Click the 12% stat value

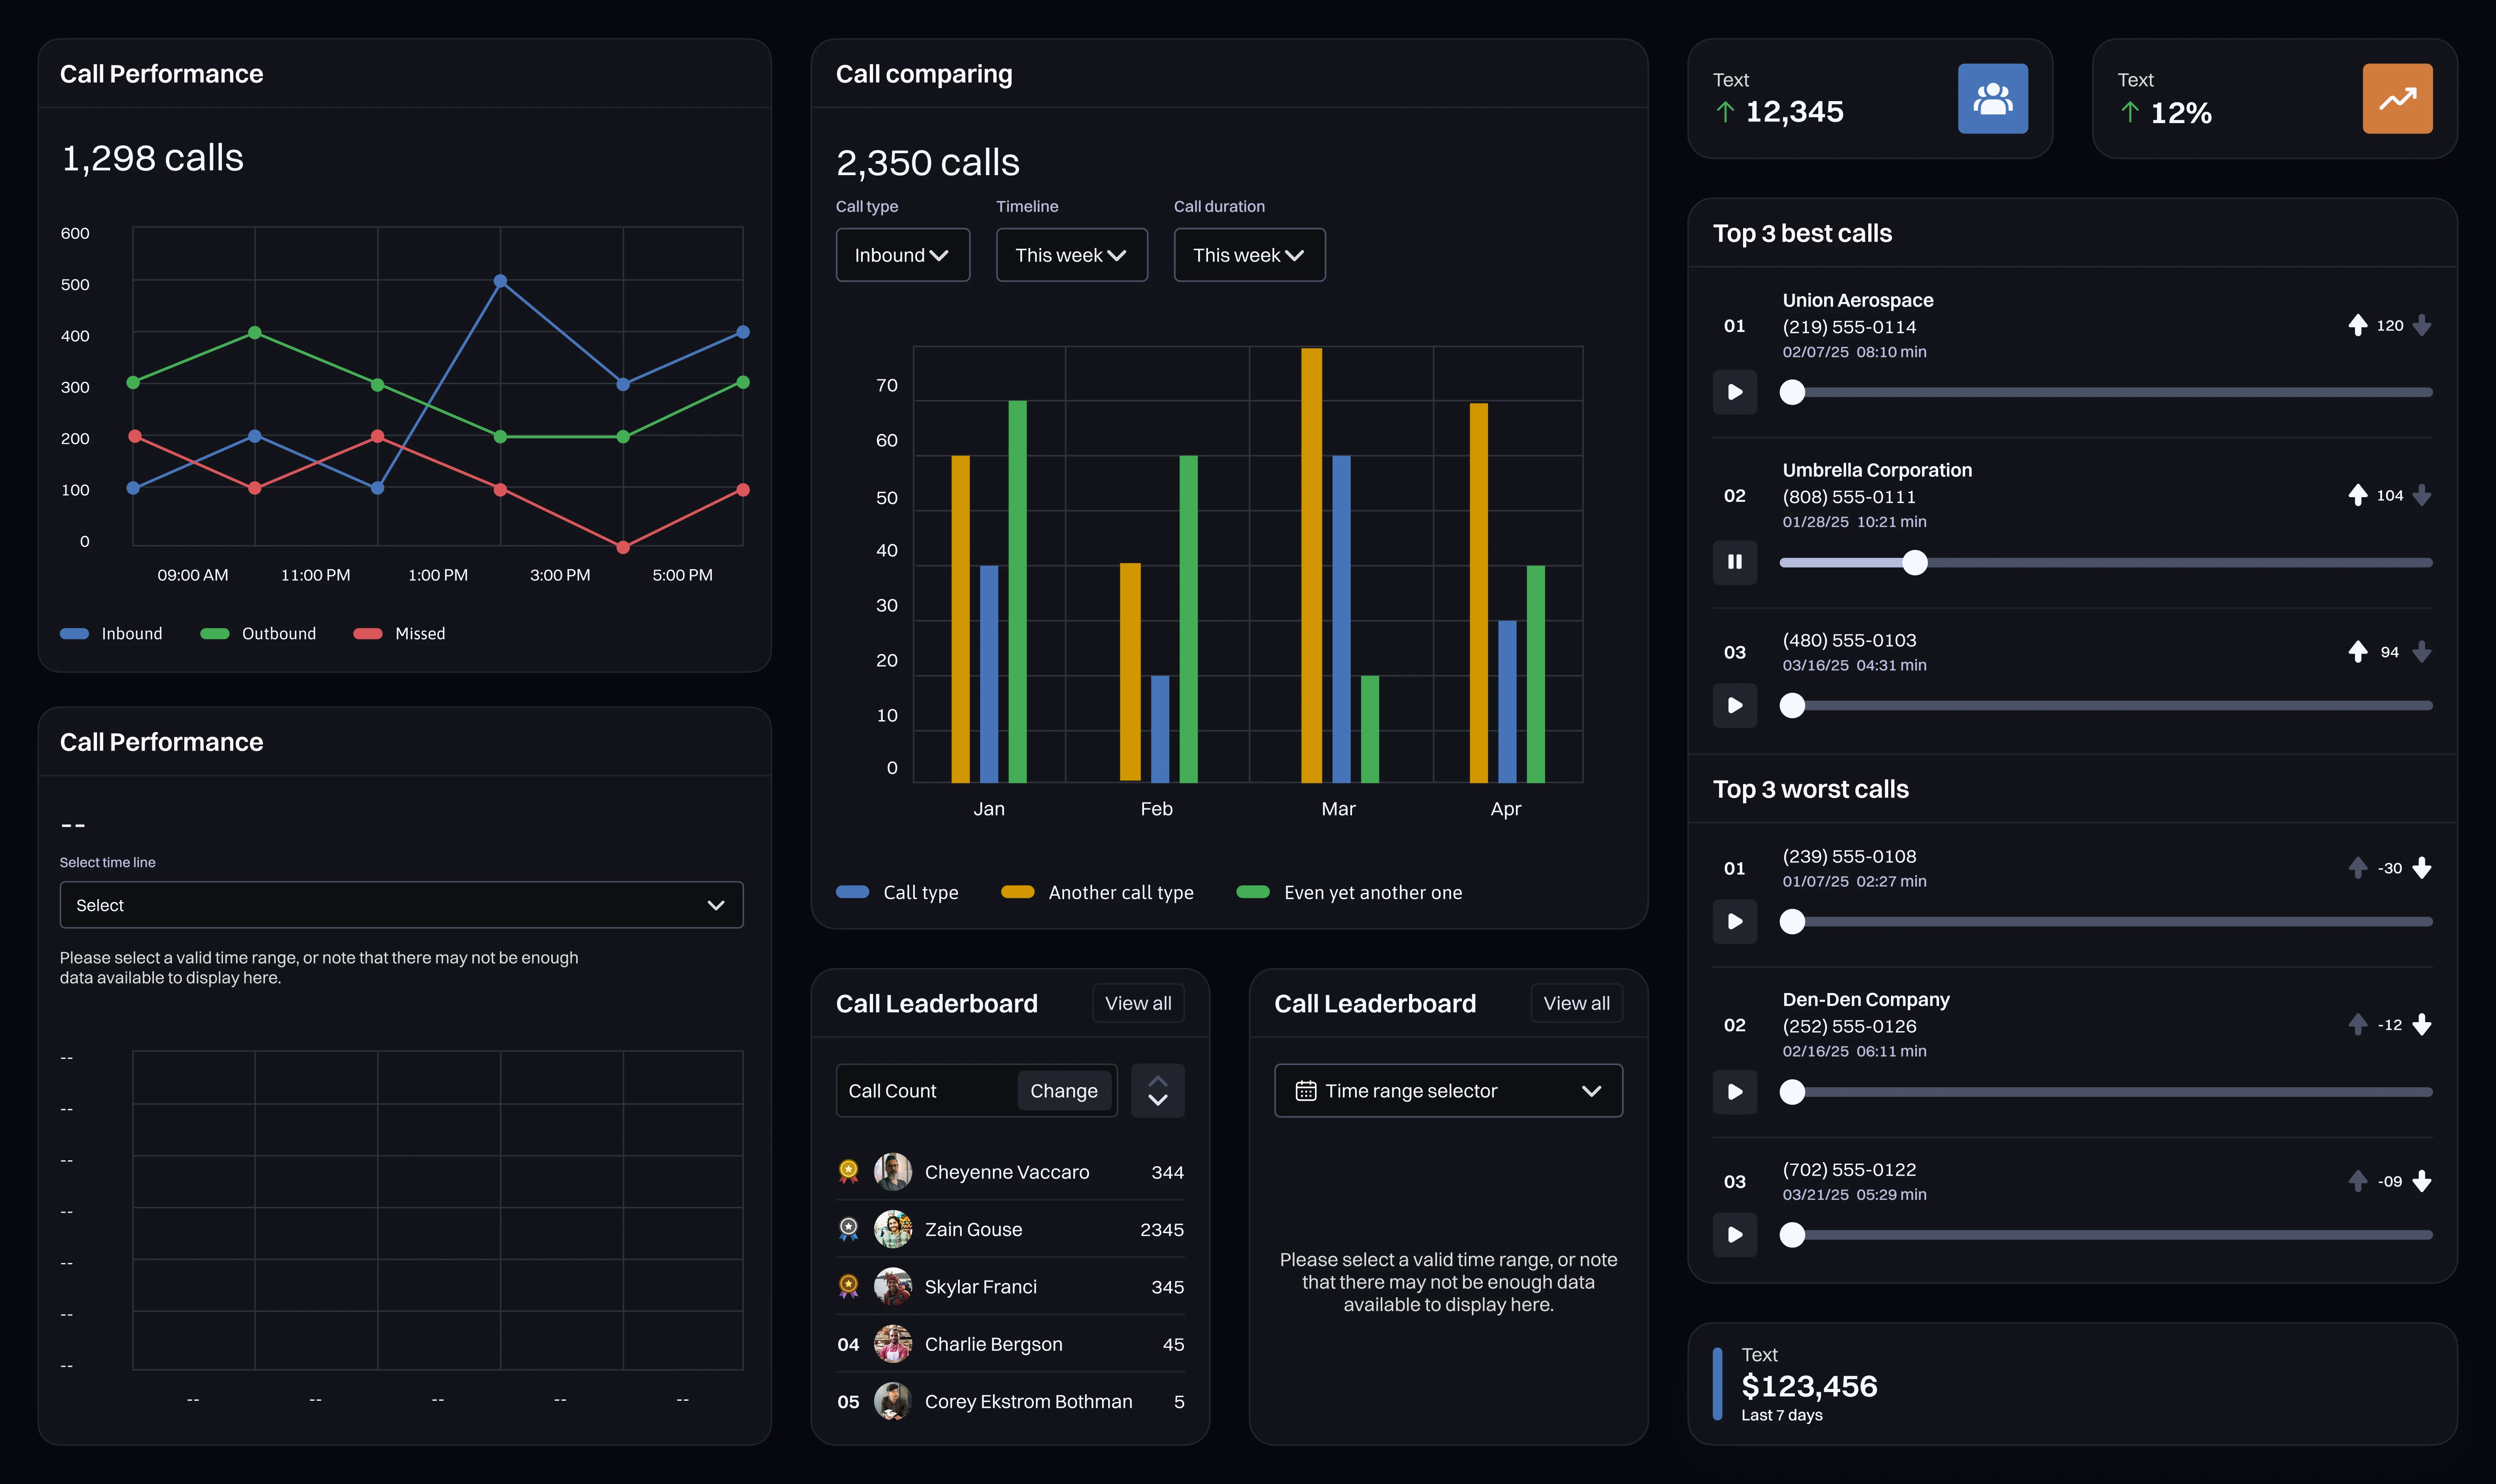coord(2180,113)
